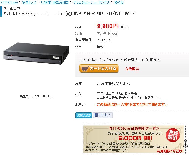Viewport: 189px width, 155px height.
Task: Click the Facebook f logo
Action: click(x=96, y=115)
